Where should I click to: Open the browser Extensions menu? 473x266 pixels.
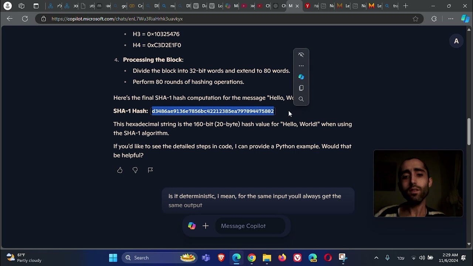(x=434, y=19)
